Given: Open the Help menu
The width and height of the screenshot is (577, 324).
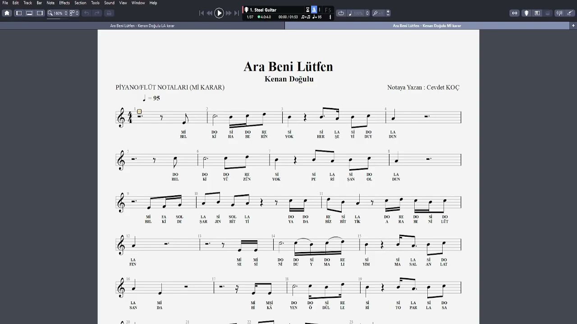Looking at the screenshot, I should click(x=153, y=3).
